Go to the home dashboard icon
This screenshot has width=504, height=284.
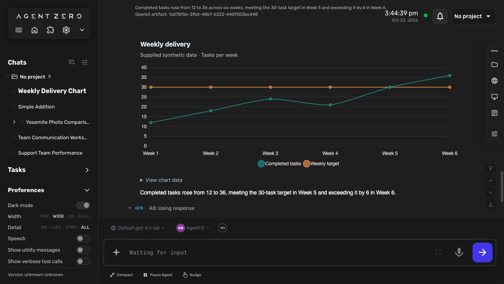click(x=35, y=30)
